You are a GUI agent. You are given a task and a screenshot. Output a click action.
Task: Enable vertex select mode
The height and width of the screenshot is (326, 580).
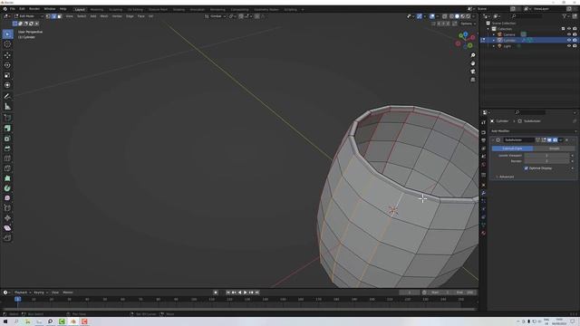pos(48,16)
